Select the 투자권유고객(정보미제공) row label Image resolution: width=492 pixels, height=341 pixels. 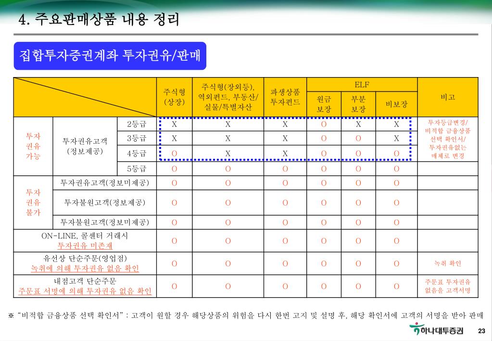click(105, 183)
